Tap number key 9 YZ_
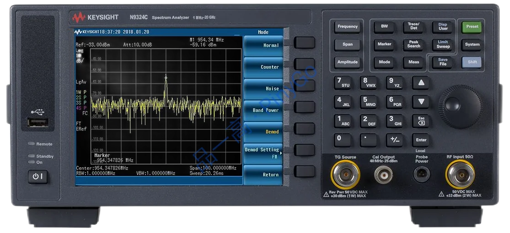The height and width of the screenshot is (233, 510). [x=395, y=83]
